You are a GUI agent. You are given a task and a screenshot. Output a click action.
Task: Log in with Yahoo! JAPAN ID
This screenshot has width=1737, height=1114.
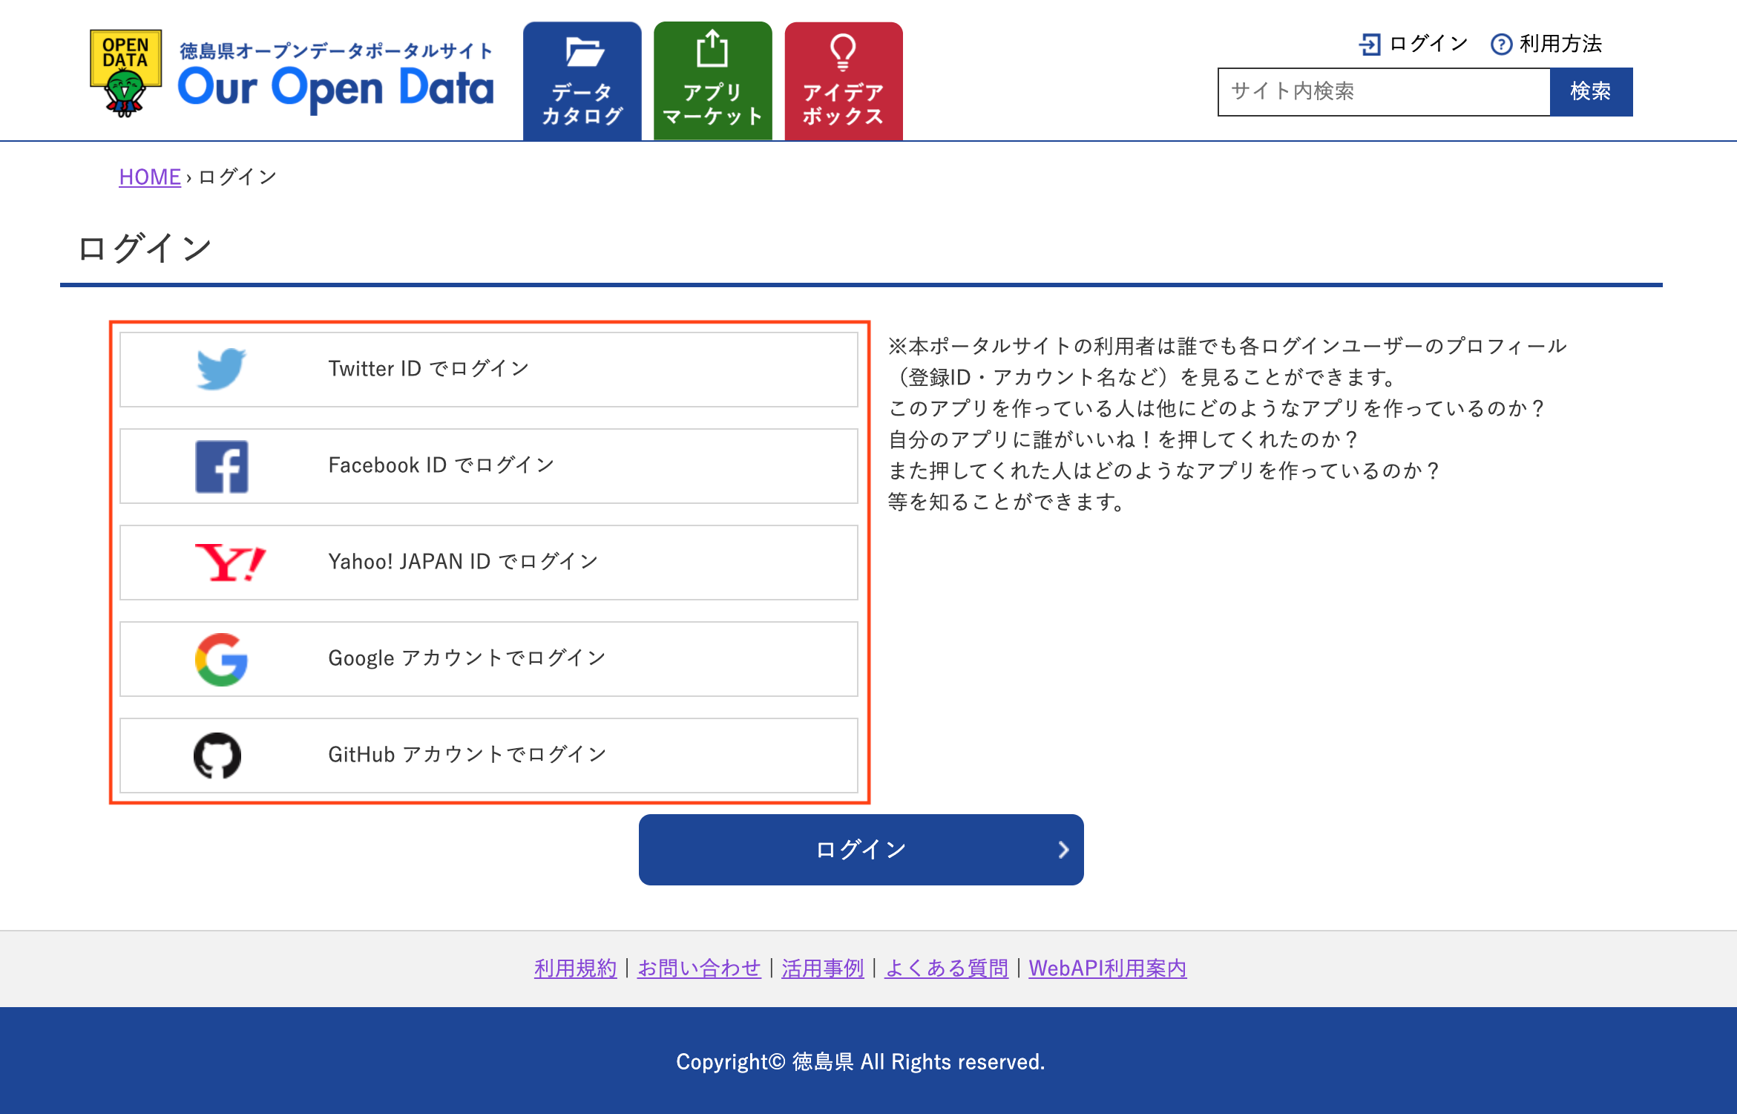pos(489,562)
